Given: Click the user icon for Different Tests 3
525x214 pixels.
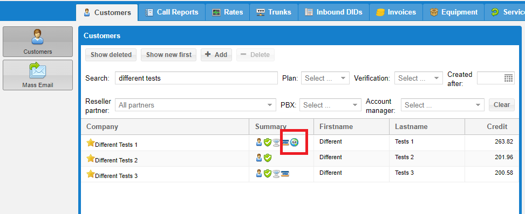Looking at the screenshot, I should click(x=259, y=173).
